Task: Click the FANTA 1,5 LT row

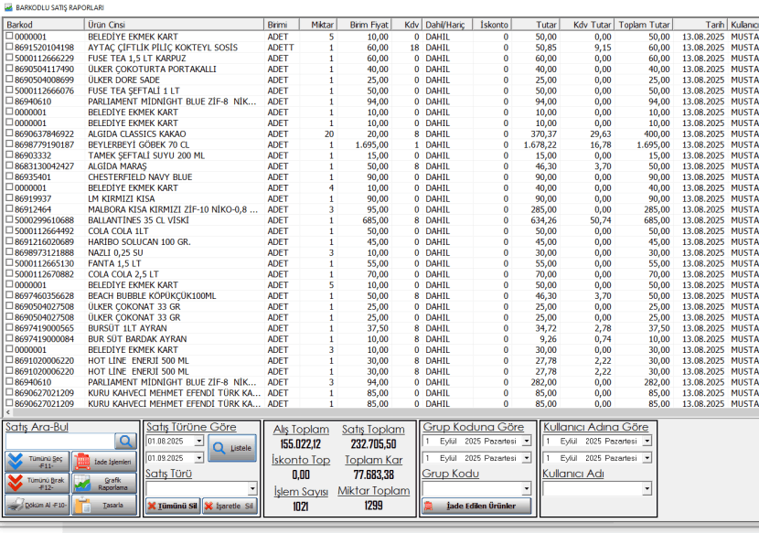Action: coord(380,263)
